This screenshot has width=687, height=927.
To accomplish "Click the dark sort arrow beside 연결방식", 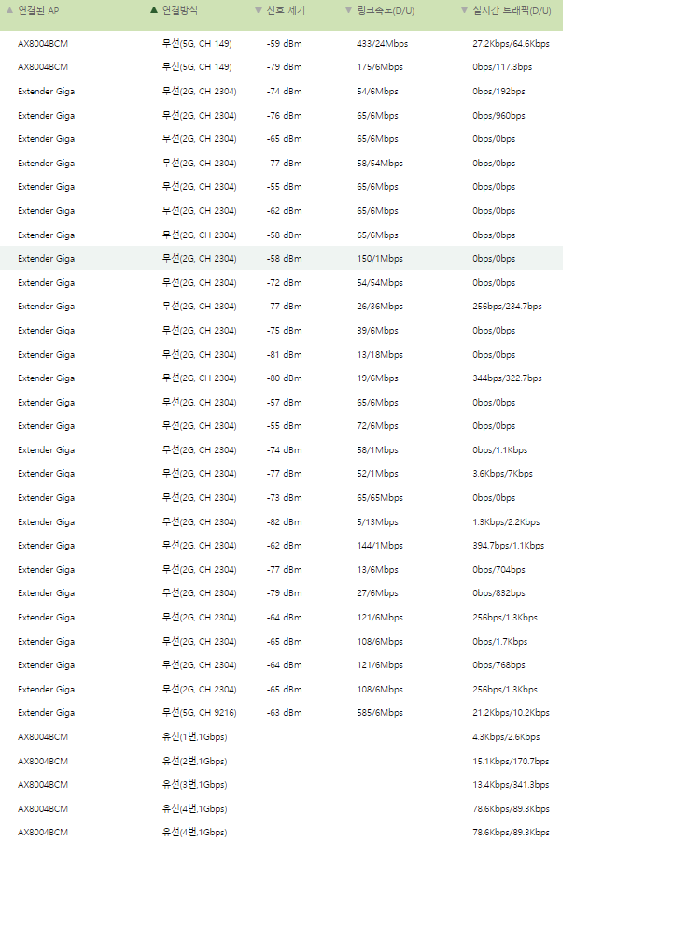I will click(154, 10).
